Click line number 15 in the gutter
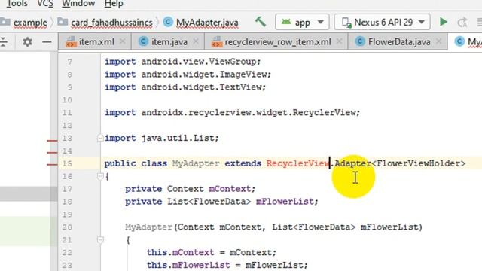This screenshot has height=271, width=482. (67, 163)
